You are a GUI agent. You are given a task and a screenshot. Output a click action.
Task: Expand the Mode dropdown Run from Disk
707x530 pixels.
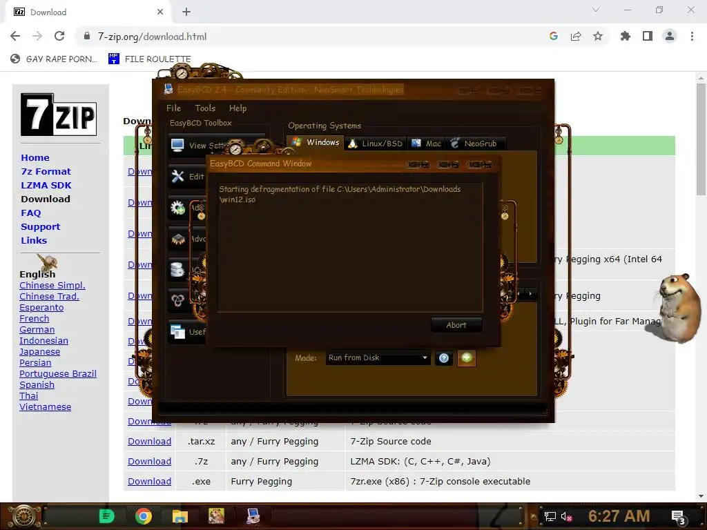point(378,358)
